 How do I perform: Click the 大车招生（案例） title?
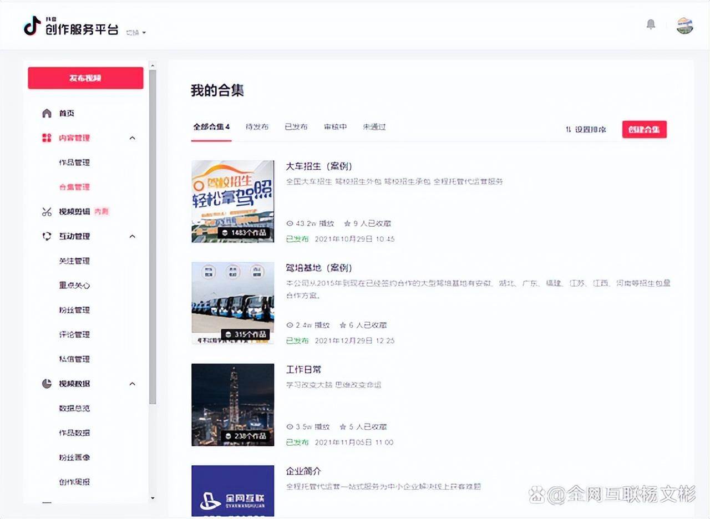click(x=319, y=166)
